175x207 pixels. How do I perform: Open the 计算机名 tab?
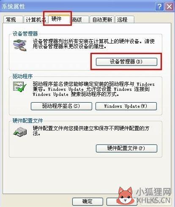pyautogui.click(x=36, y=19)
